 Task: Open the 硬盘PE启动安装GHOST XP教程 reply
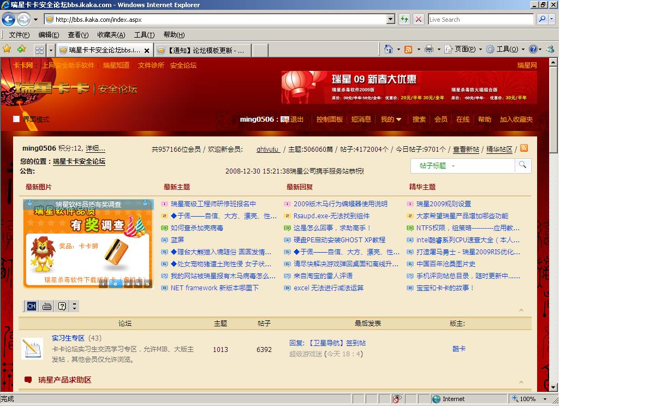[340, 240]
